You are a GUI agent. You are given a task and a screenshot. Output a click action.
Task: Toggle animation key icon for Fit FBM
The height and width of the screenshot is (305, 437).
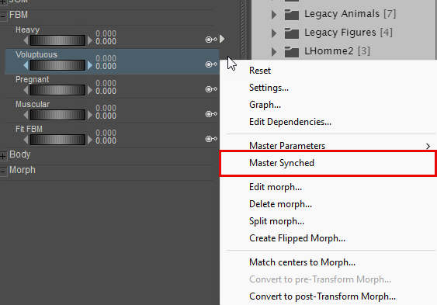click(211, 139)
